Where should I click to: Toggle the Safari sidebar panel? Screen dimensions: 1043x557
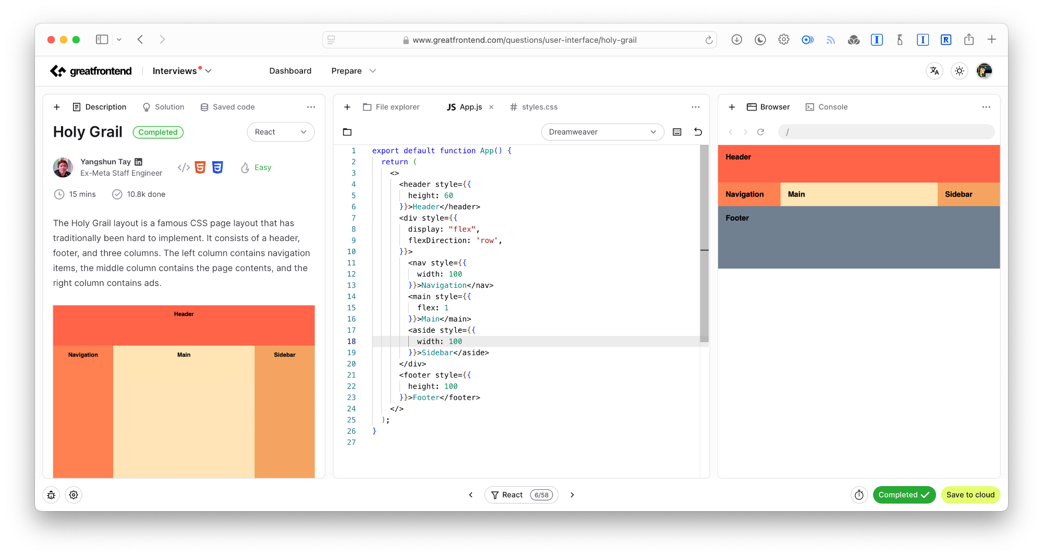pyautogui.click(x=102, y=40)
